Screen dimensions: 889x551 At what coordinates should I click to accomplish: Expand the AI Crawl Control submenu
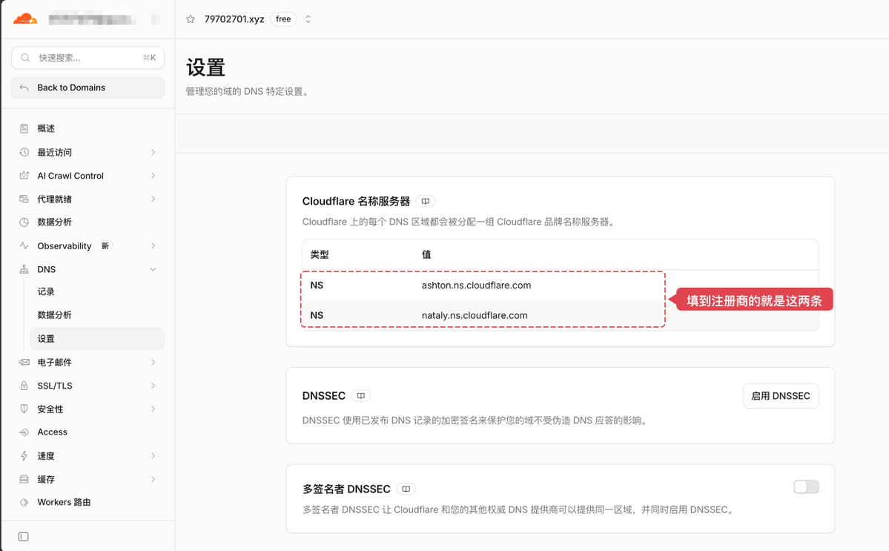pos(153,176)
